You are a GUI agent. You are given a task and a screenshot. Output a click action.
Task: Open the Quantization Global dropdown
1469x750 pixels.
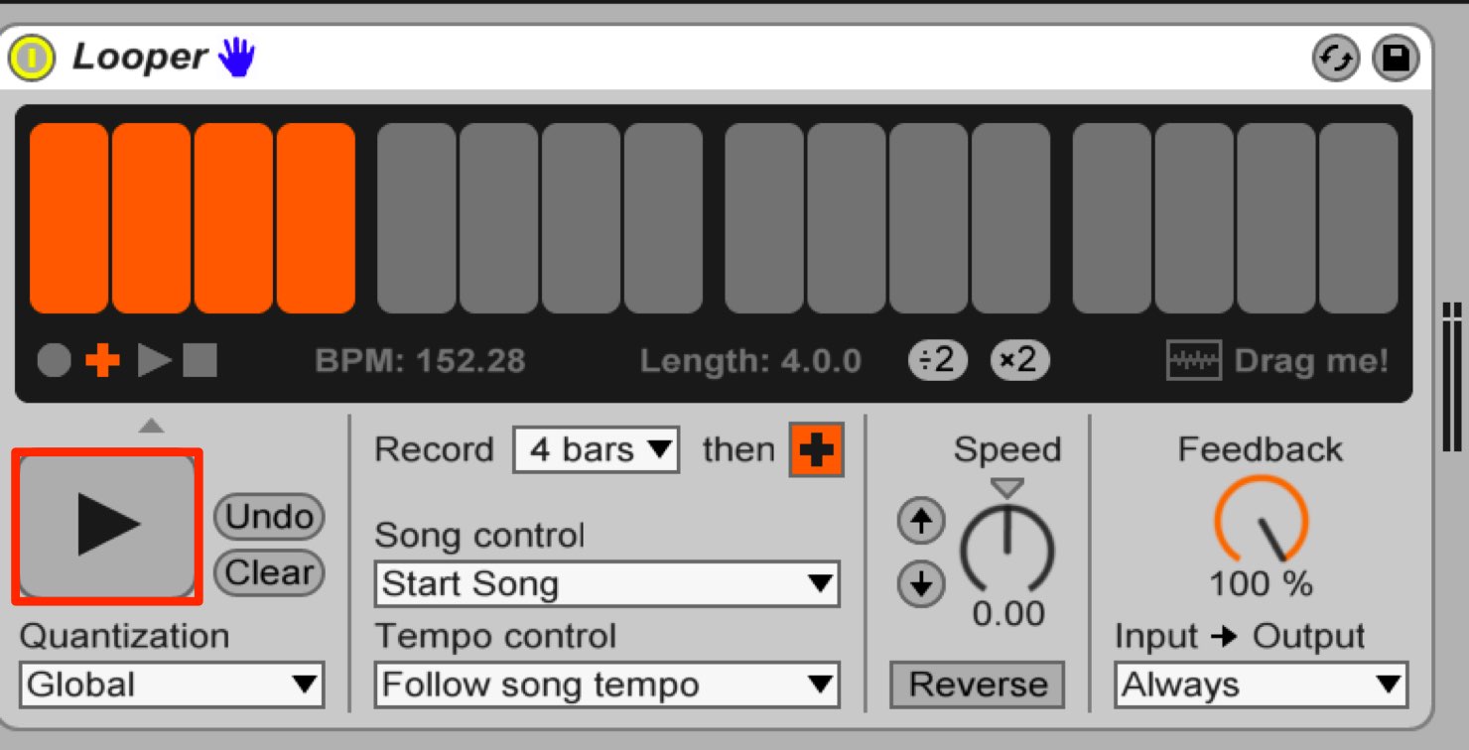(172, 685)
